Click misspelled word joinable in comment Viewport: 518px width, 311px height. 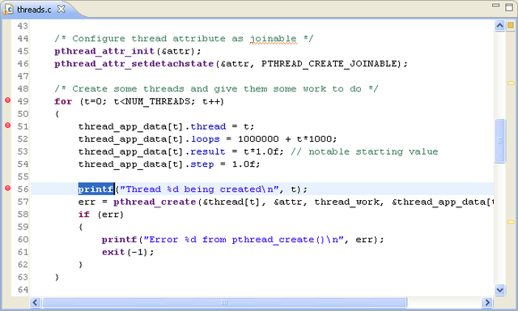[x=274, y=39]
